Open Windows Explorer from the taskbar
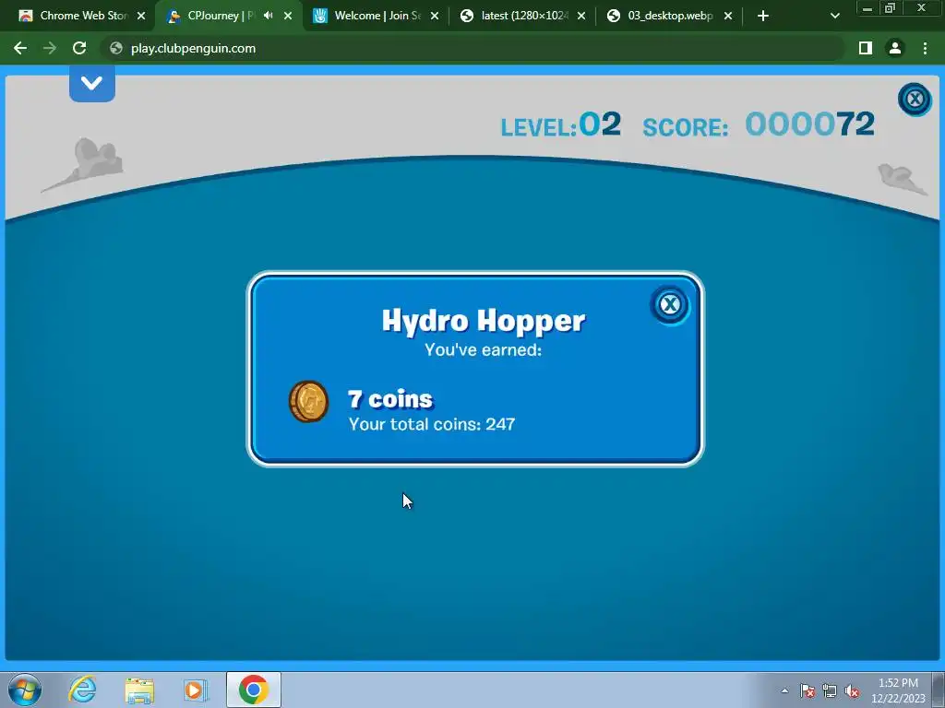The width and height of the screenshot is (945, 708). pos(139,690)
